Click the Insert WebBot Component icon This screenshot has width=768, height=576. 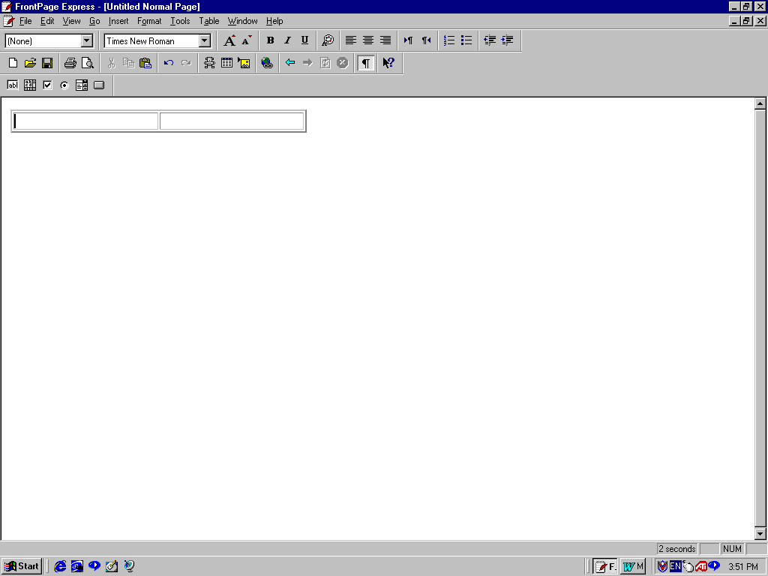click(209, 63)
